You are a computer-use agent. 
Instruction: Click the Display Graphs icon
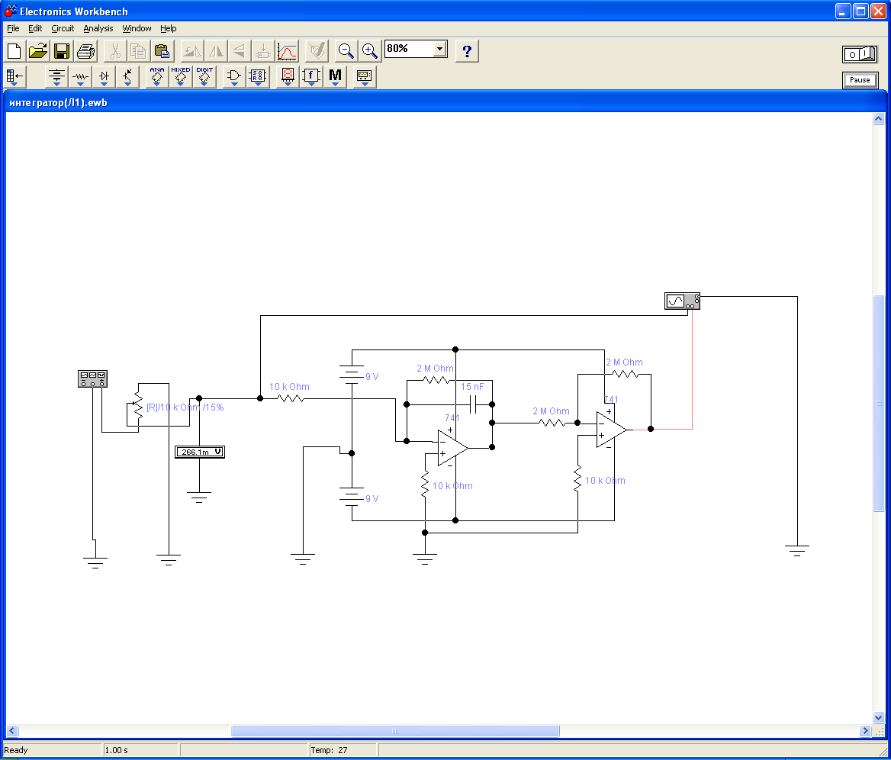click(x=287, y=51)
